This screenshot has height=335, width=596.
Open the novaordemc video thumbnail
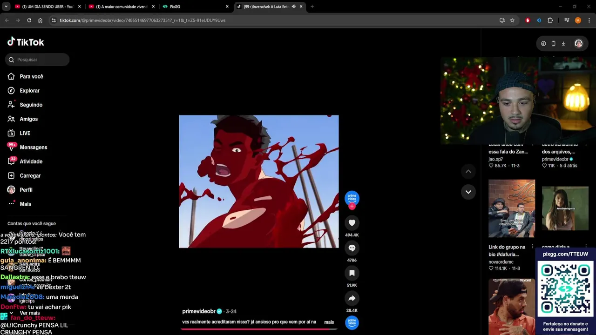(x=512, y=208)
